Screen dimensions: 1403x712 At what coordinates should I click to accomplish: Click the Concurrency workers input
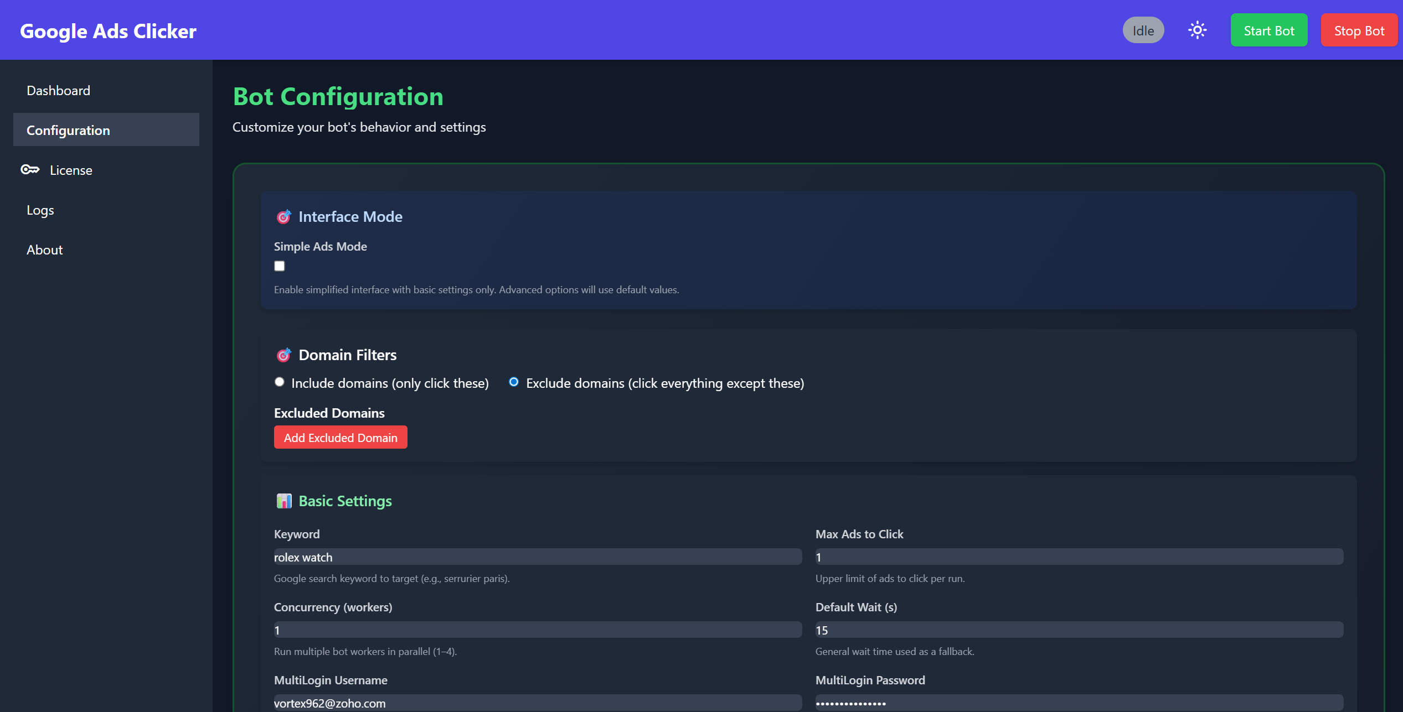(537, 630)
